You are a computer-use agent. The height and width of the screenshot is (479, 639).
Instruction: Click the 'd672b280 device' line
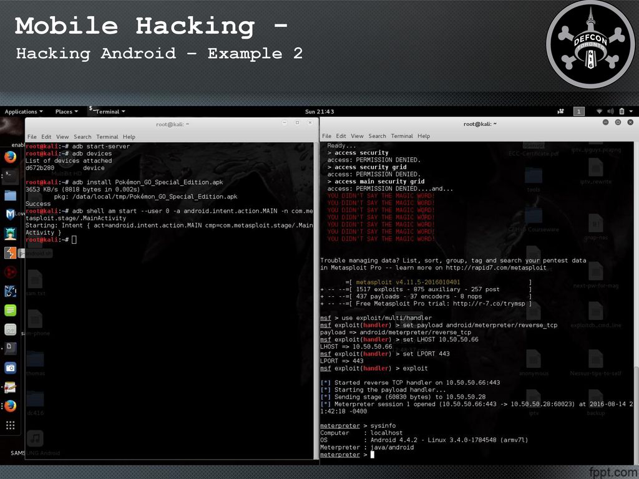pyautogui.click(x=65, y=168)
